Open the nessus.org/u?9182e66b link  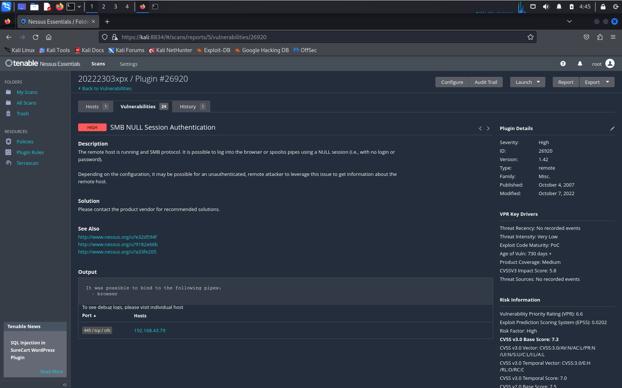click(118, 244)
